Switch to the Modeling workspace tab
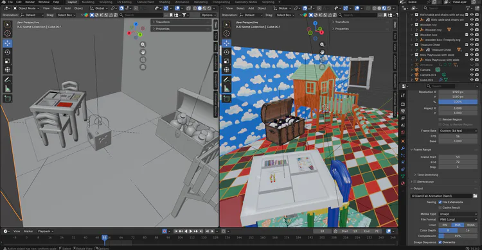The image size is (482, 250). click(88, 2)
